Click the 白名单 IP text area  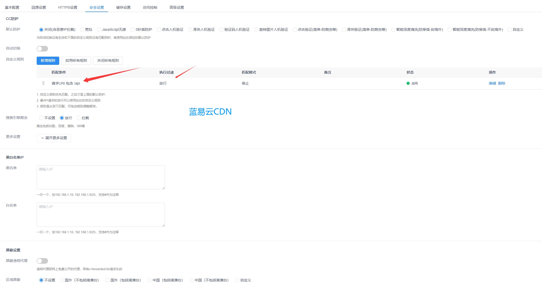click(x=101, y=215)
